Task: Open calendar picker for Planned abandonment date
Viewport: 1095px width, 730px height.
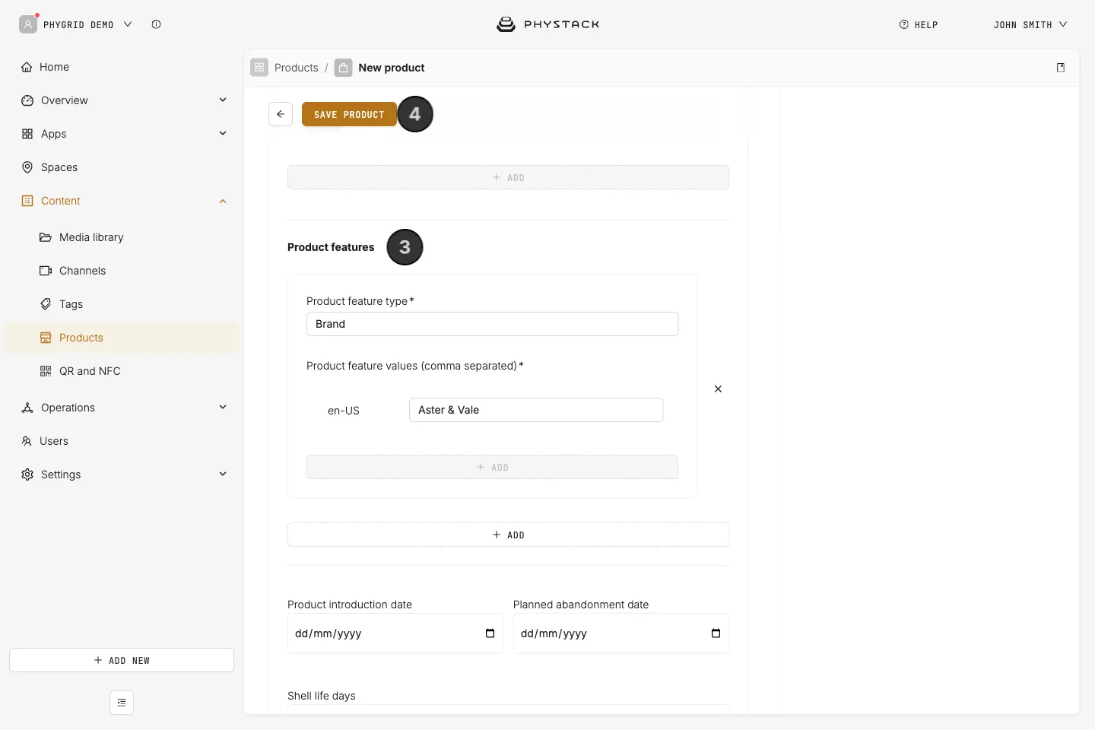Action: (716, 633)
